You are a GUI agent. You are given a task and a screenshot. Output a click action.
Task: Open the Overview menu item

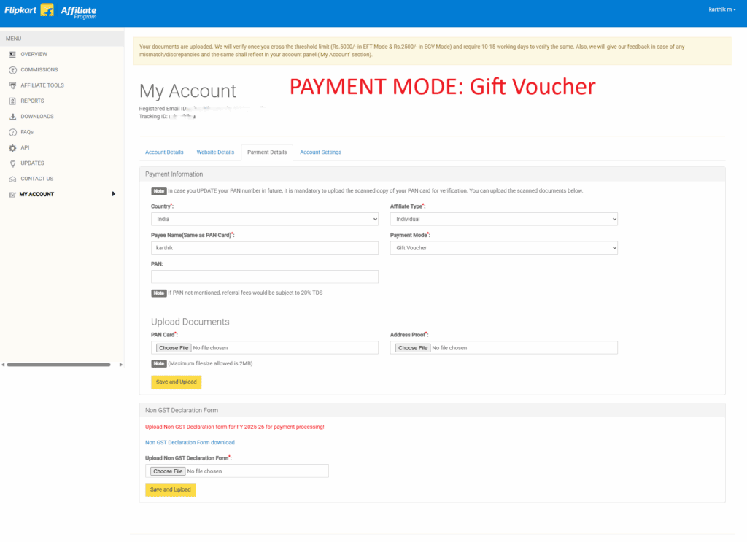click(34, 54)
